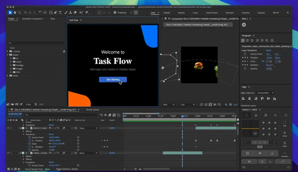
Task: Click Motion 4 Null tool
Action: (x=285, y=124)
